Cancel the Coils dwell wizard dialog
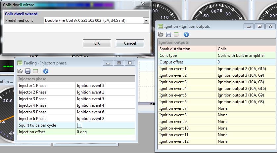 (130, 43)
